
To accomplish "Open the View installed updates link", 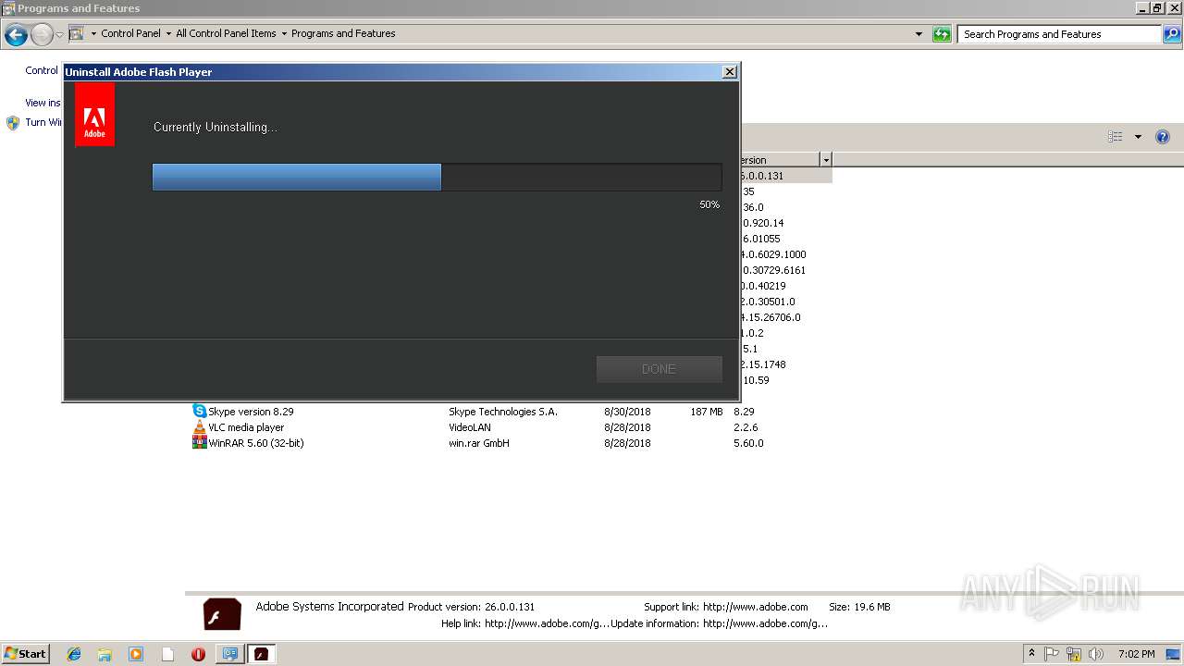I will coord(43,103).
